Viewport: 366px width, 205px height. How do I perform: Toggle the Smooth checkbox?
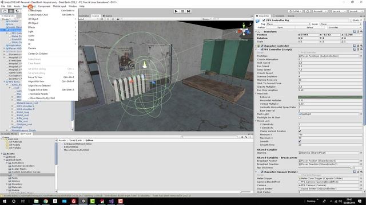click(300, 141)
